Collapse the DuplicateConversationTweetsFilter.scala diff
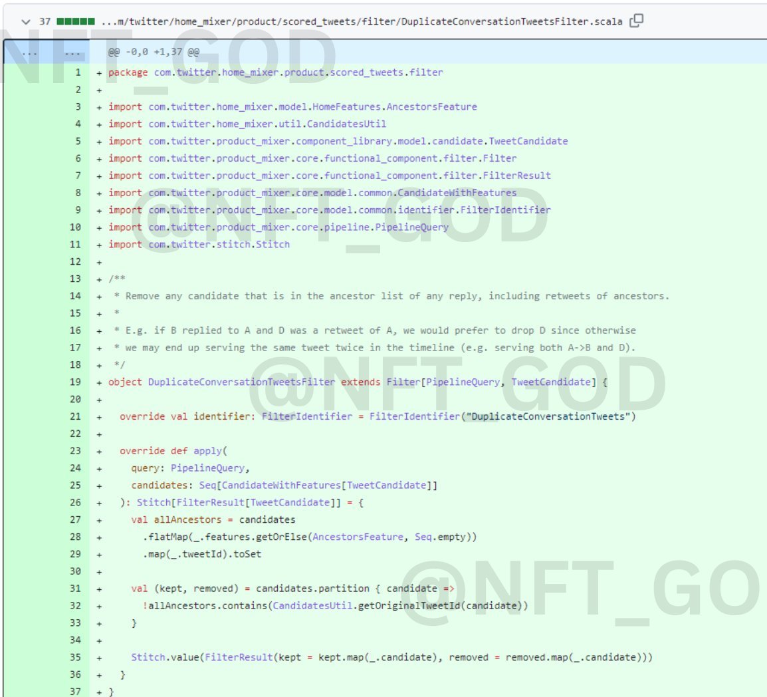Viewport: 767px width, 697px height. 26,21
